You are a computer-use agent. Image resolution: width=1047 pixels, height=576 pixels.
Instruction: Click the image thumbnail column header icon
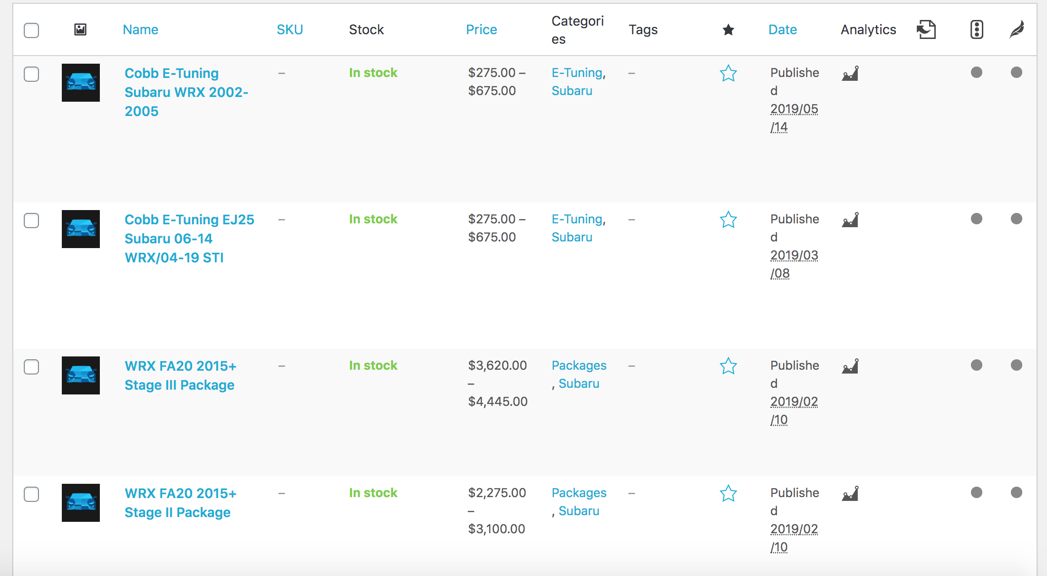coord(80,29)
